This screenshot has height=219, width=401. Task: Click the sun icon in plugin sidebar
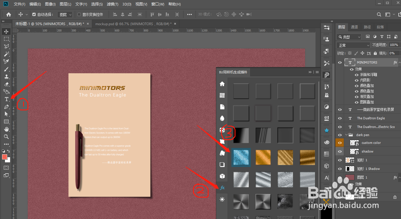click(222, 199)
